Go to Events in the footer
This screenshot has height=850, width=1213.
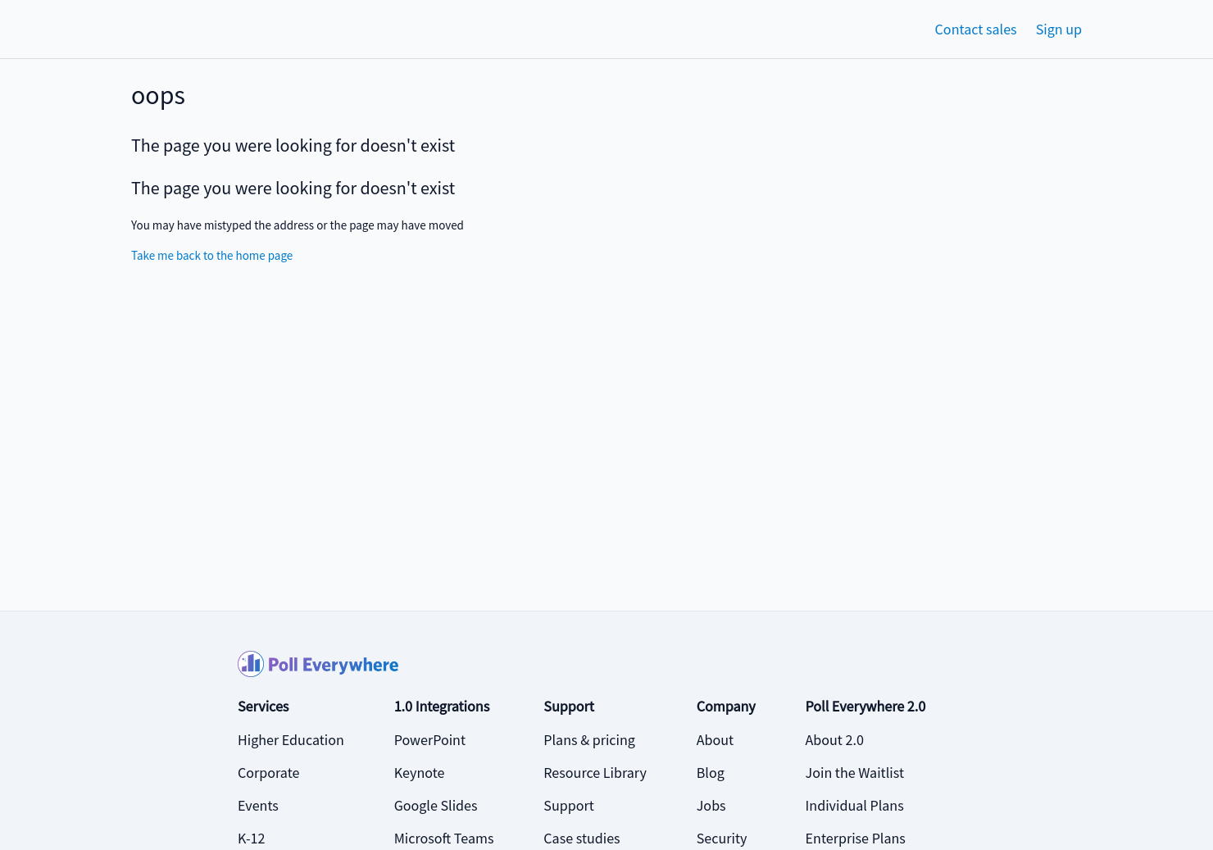[x=257, y=806]
